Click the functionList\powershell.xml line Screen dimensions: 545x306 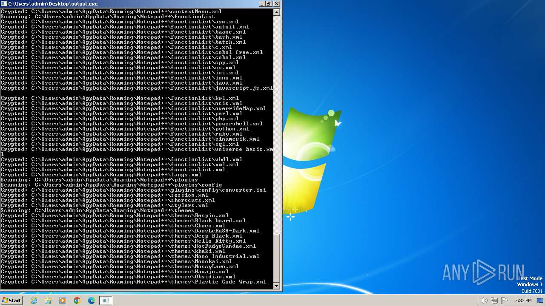coord(132,124)
